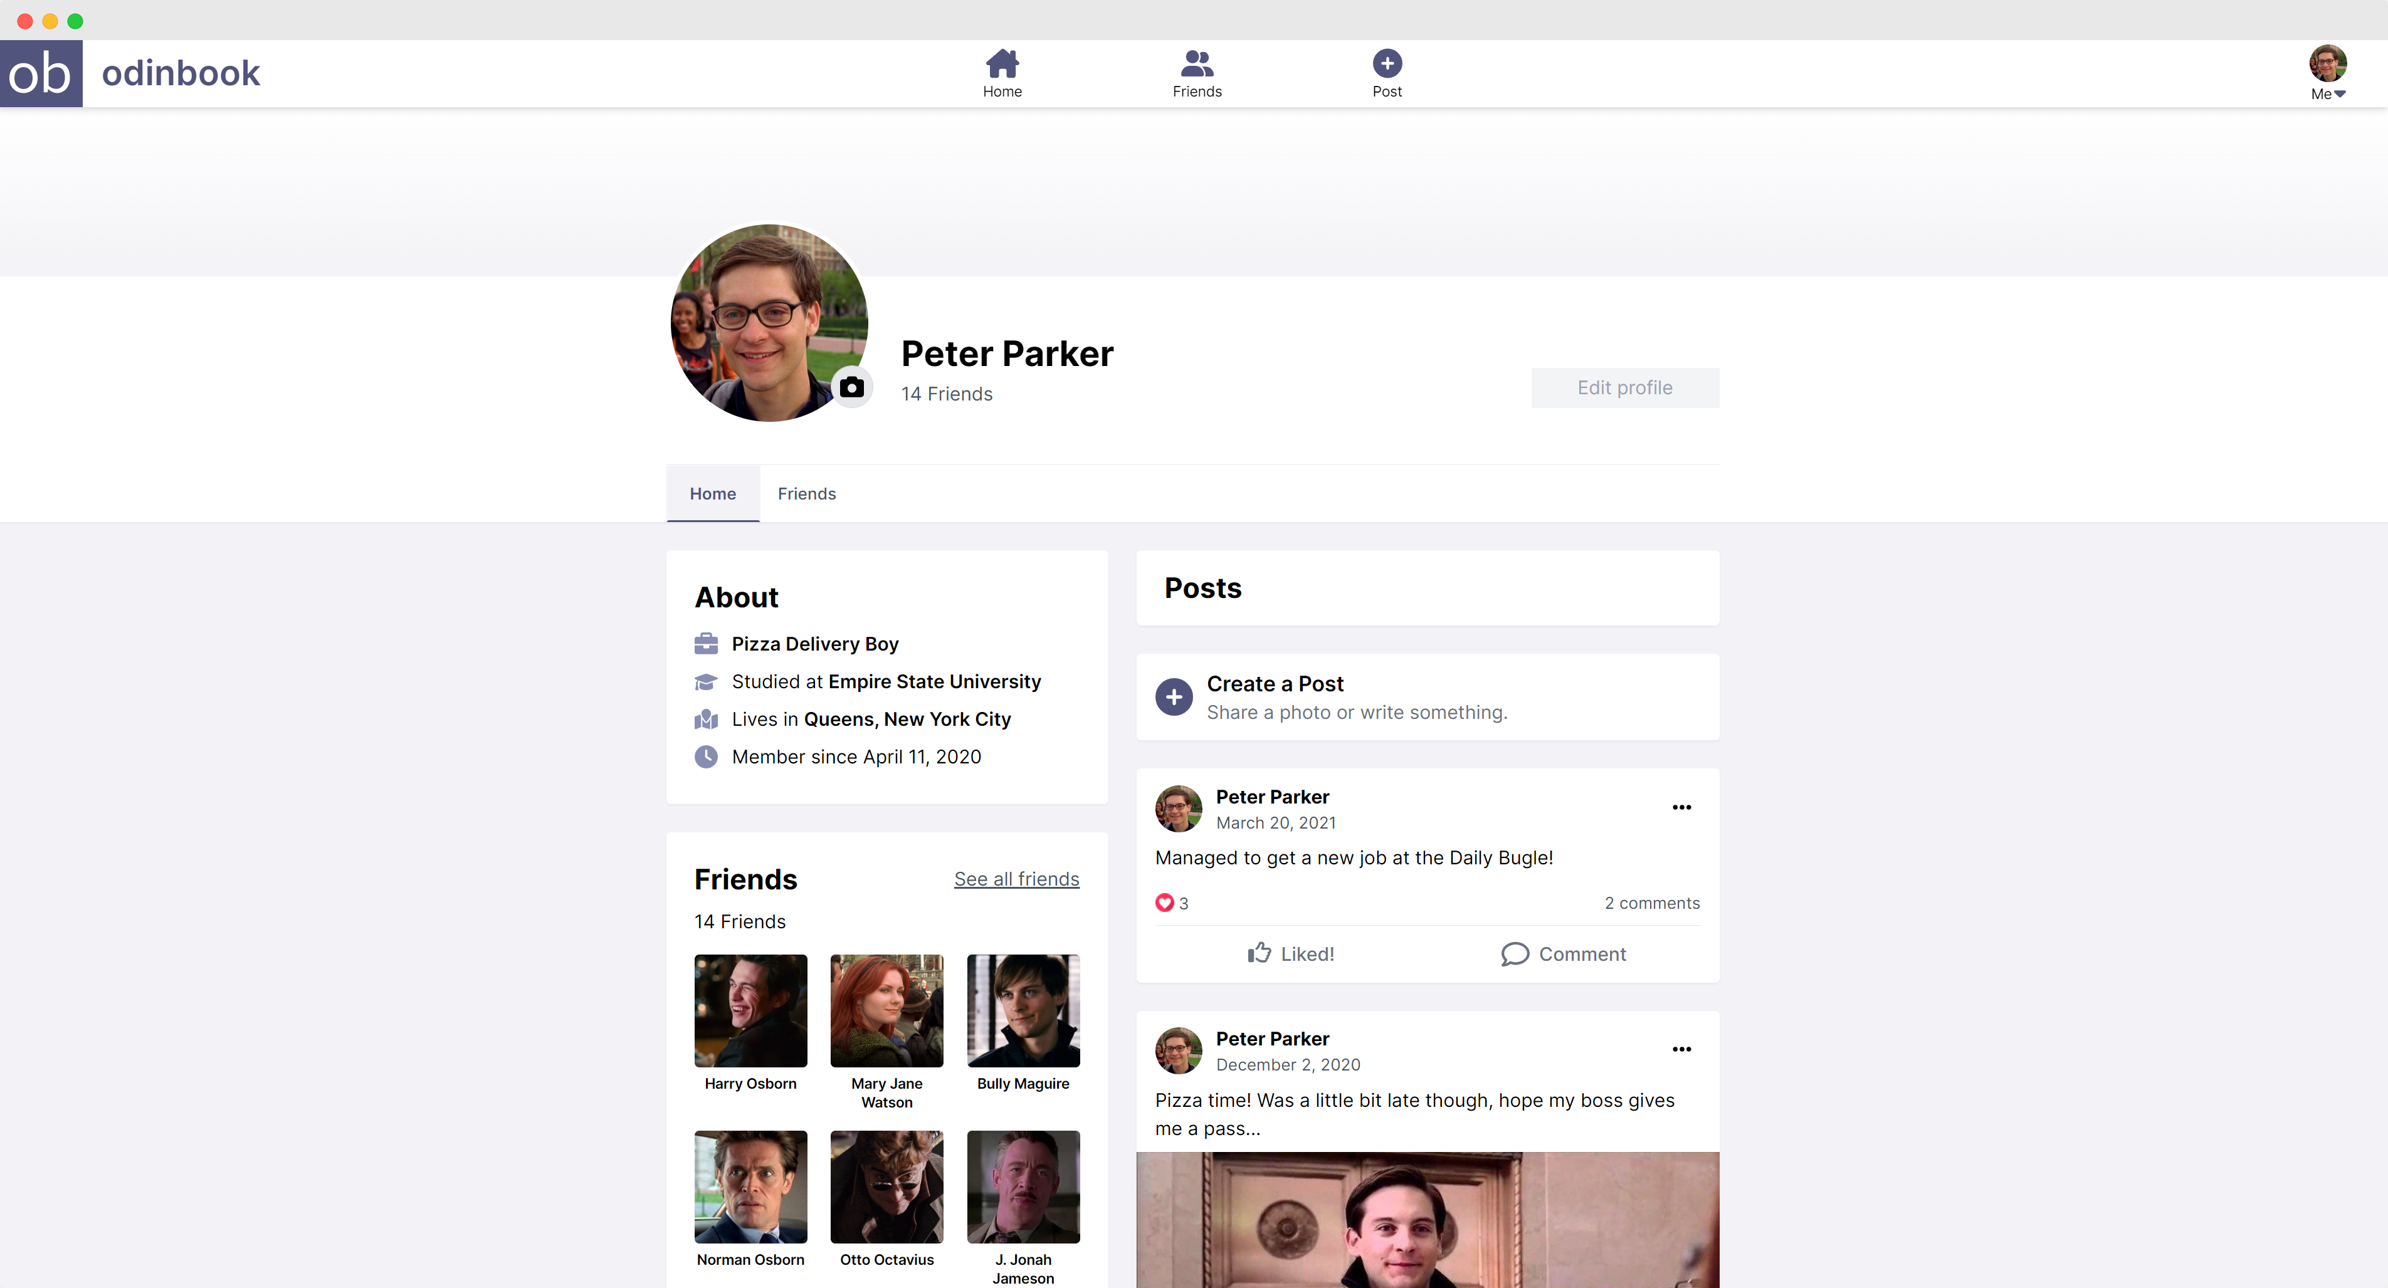Click the Post plus icon in navbar

1387,64
